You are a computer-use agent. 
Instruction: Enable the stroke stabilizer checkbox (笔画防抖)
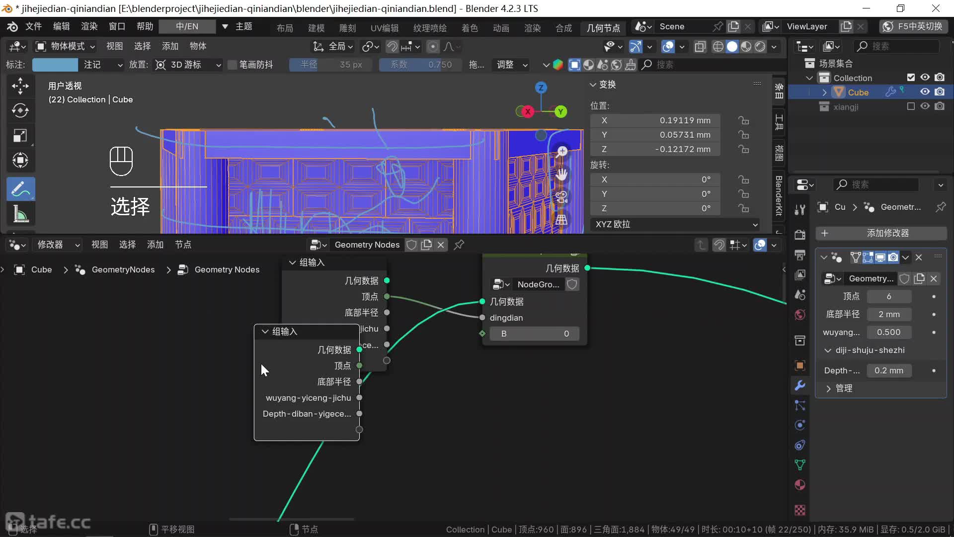pyautogui.click(x=232, y=65)
